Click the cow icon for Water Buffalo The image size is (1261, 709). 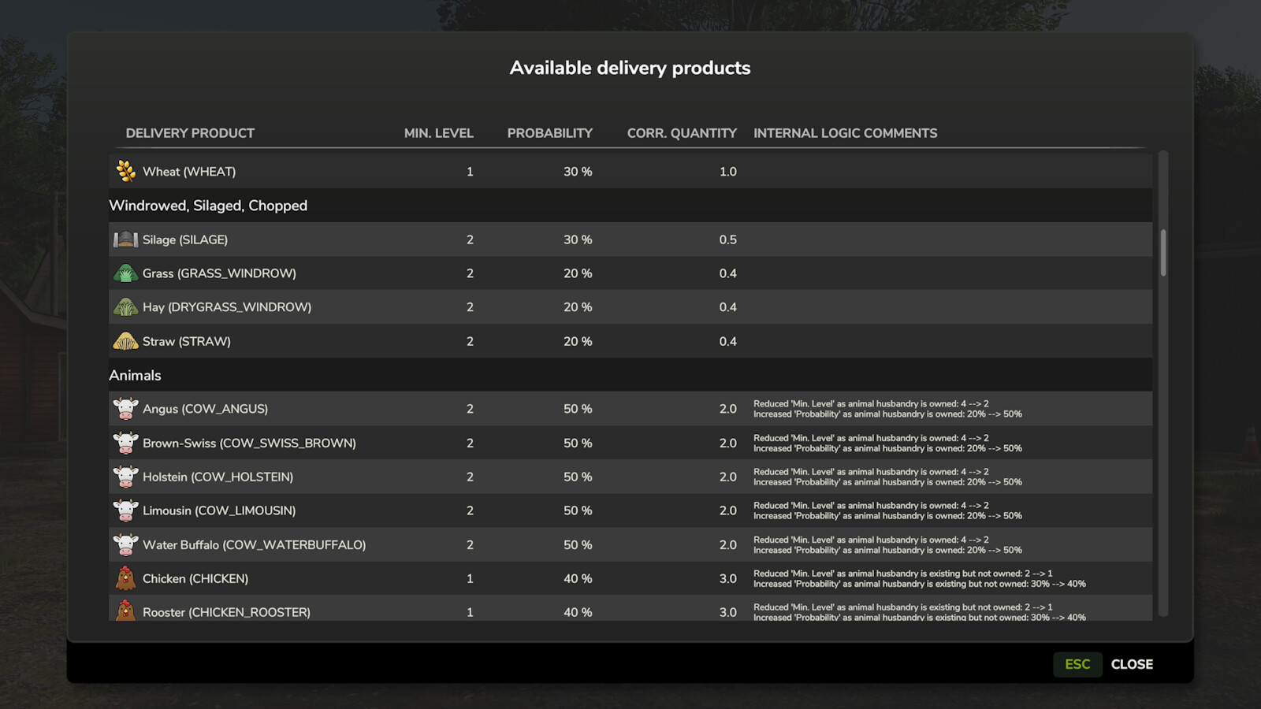click(126, 544)
